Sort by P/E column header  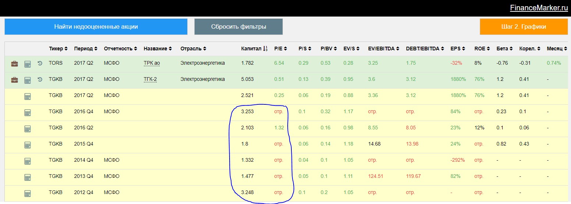pos(280,49)
